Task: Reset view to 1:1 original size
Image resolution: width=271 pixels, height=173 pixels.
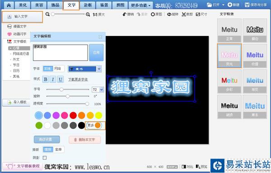Action: click(x=98, y=15)
